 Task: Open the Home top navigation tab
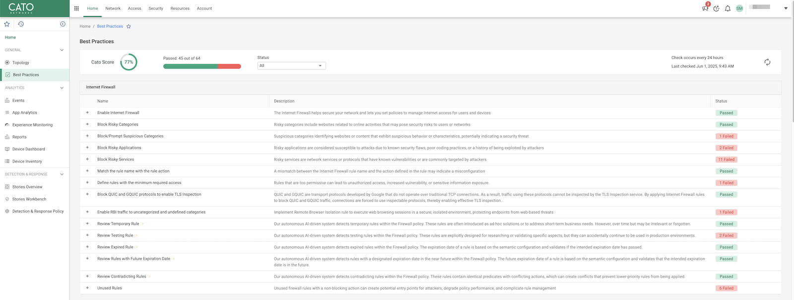coord(92,8)
